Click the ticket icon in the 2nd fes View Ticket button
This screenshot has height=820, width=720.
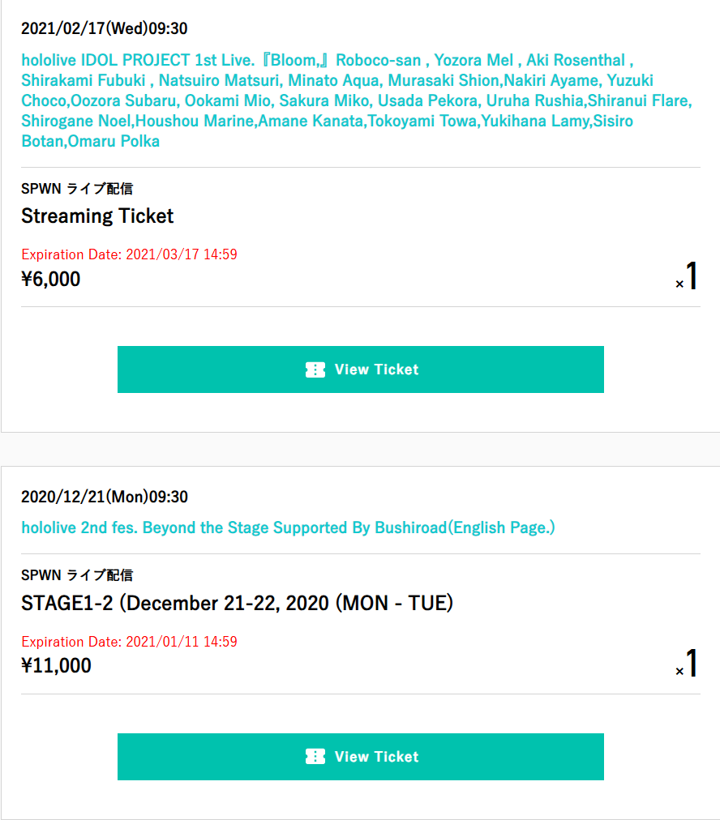(315, 757)
